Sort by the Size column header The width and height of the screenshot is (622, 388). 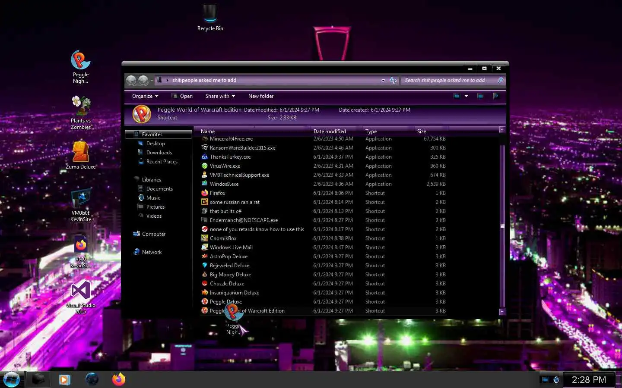tap(431, 131)
